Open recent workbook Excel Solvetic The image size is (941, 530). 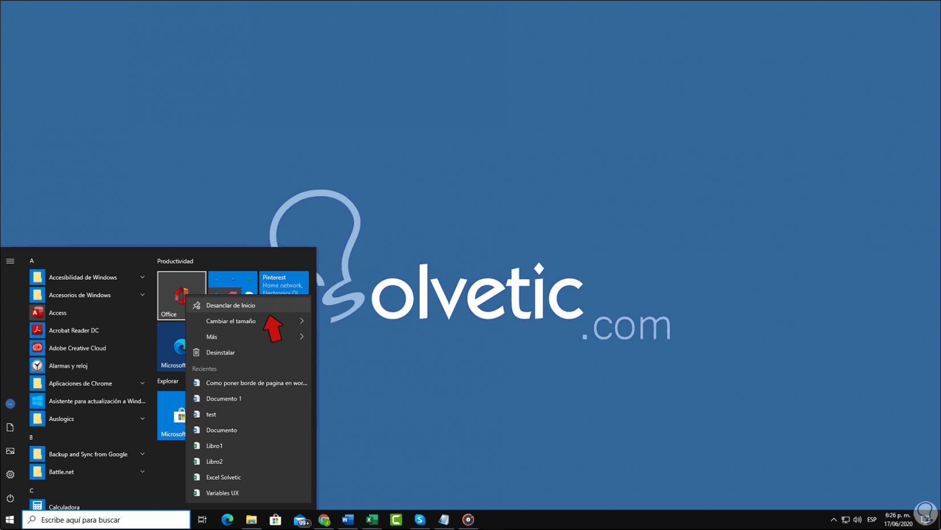pos(249,477)
